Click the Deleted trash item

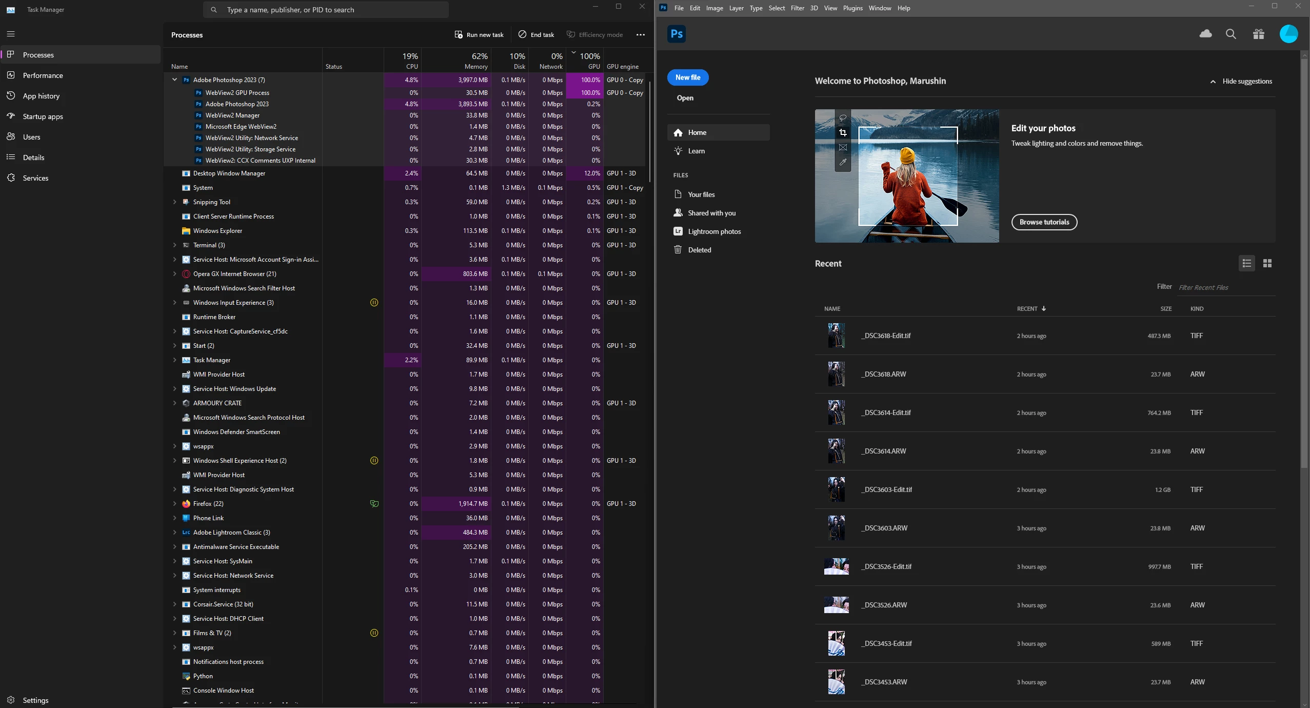699,250
